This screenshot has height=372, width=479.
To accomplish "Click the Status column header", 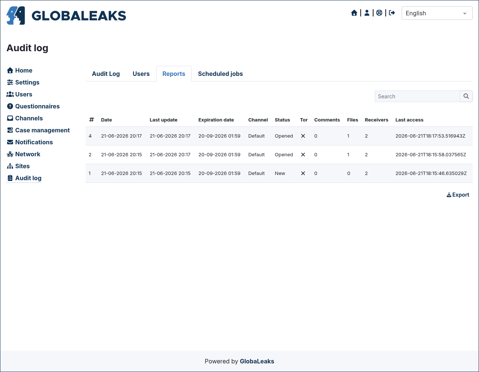I will 282,120.
